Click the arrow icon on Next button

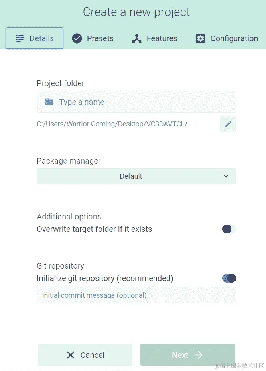(199, 355)
